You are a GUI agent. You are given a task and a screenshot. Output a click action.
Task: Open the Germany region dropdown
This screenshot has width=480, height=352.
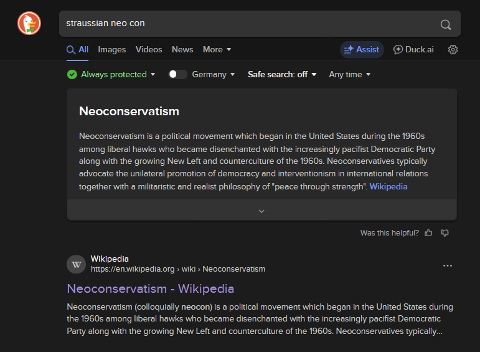[x=214, y=74]
